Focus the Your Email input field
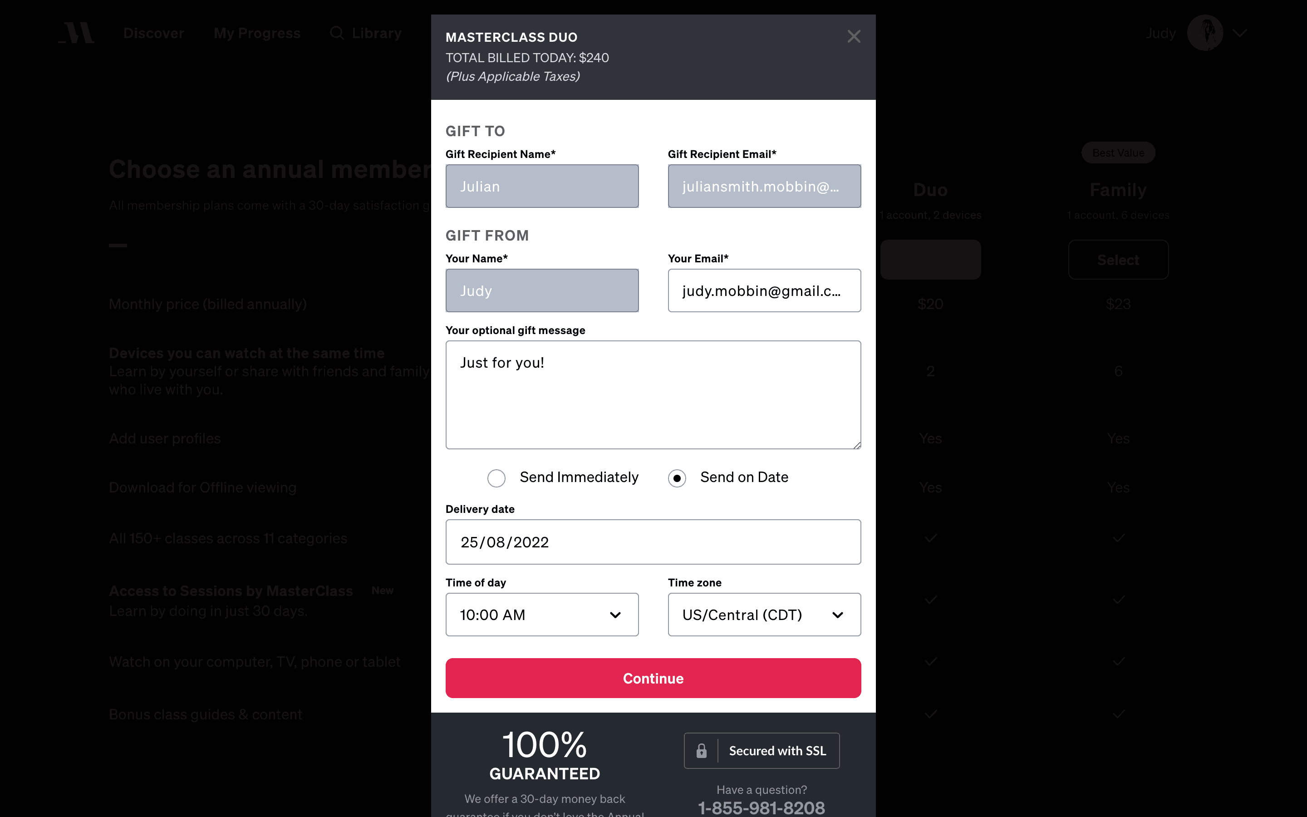Viewport: 1307px width, 817px height. [764, 290]
